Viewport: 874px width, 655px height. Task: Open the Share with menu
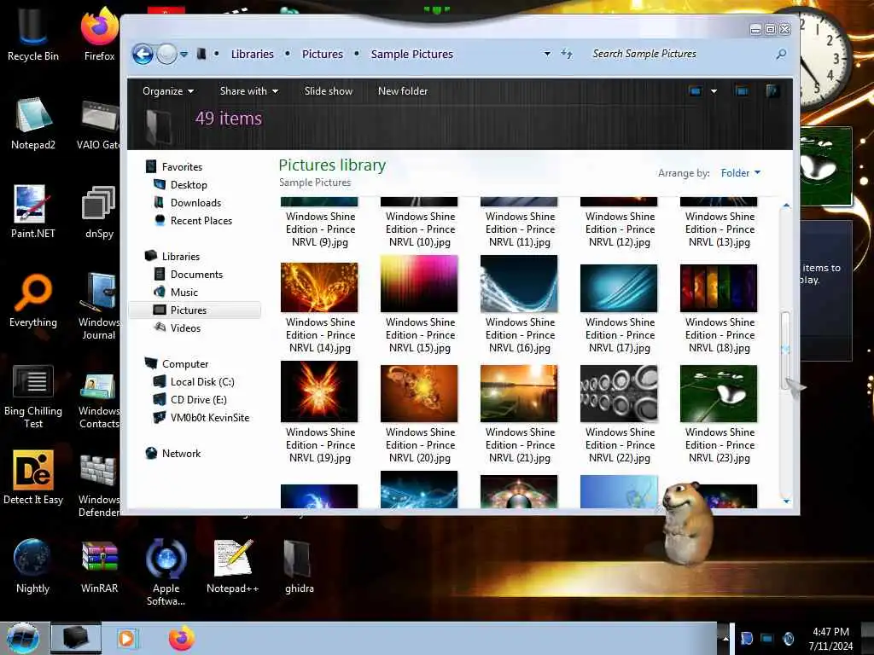(x=248, y=90)
